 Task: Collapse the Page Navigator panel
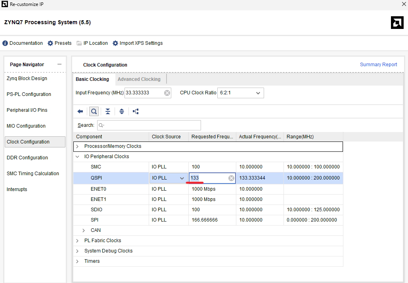[x=59, y=65]
